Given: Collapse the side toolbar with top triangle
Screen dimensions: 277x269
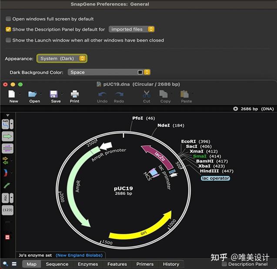Looking at the screenshot, I should [x=7, y=115].
